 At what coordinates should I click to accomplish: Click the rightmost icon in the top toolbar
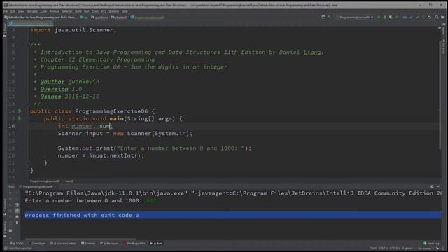click(442, 17)
